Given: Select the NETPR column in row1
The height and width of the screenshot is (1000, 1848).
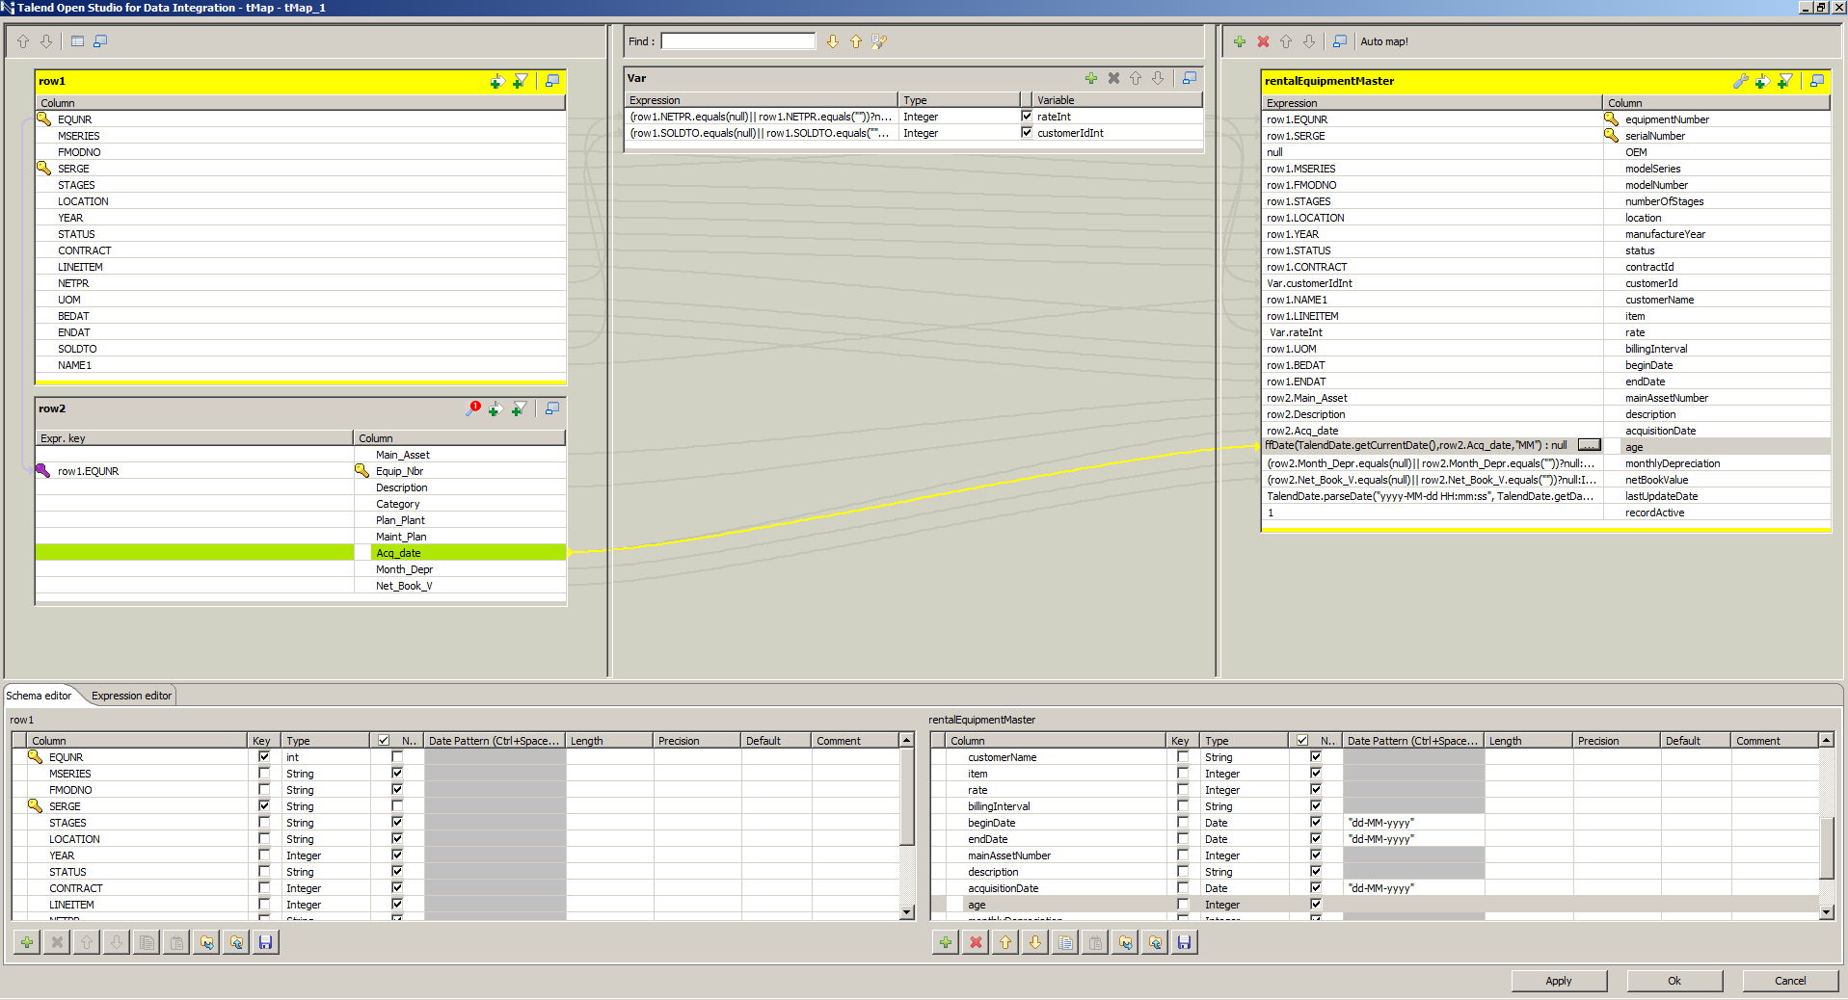Looking at the screenshot, I should [x=73, y=283].
